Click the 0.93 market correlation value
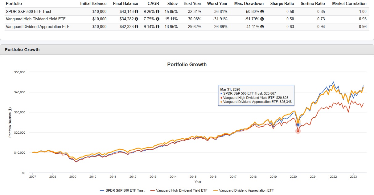Screen dimensions: 374x195 (363, 19)
